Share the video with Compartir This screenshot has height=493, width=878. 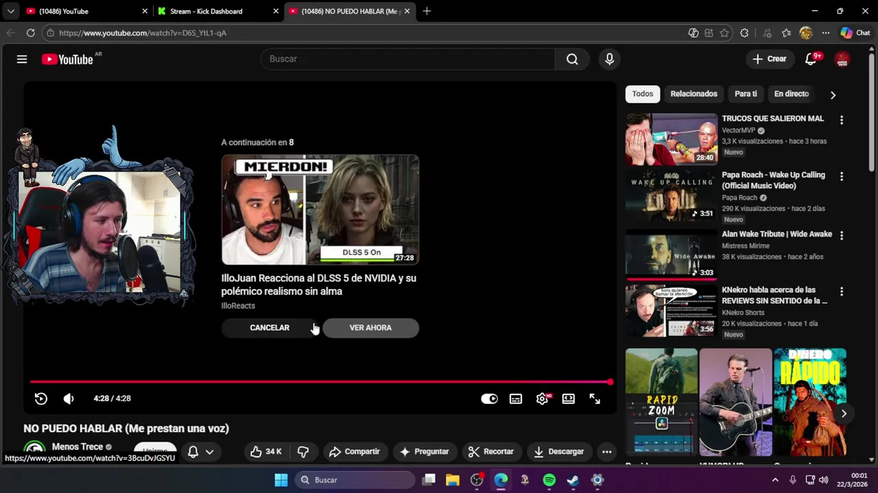pos(354,452)
